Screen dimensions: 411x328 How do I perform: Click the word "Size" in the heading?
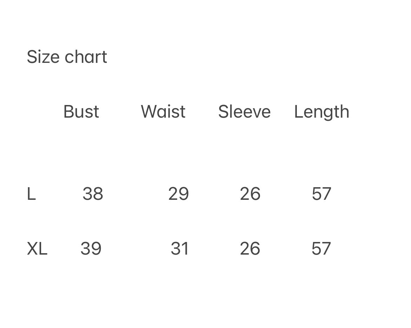43,57
